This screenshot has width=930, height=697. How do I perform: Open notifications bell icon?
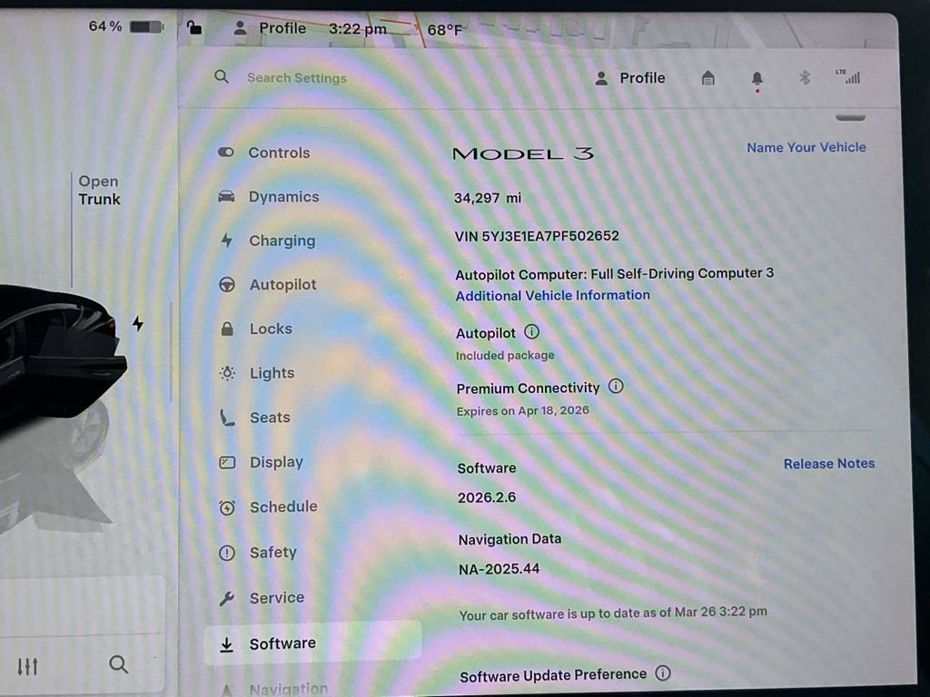tap(757, 78)
